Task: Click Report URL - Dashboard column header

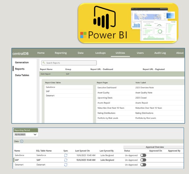Action: click(102, 69)
